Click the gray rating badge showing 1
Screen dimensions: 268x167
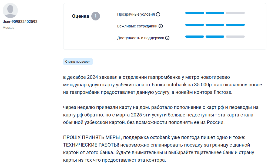(x=95, y=16)
